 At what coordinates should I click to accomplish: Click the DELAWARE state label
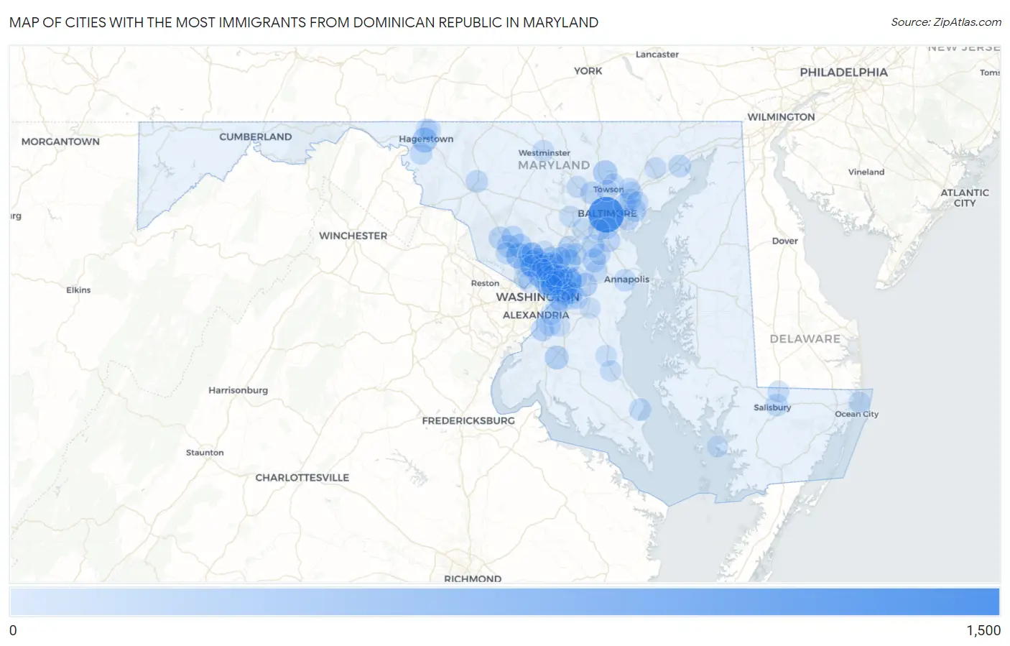point(805,338)
